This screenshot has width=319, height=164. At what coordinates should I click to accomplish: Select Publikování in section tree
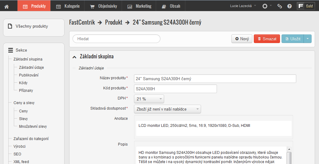pos(29,75)
